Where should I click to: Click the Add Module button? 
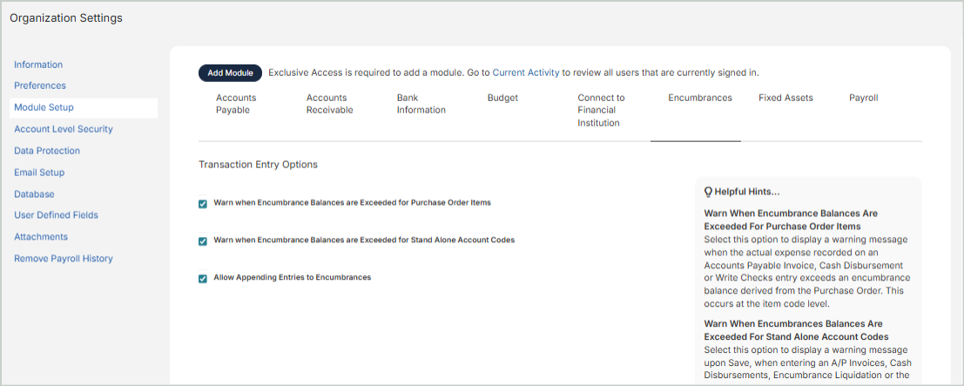(x=230, y=73)
